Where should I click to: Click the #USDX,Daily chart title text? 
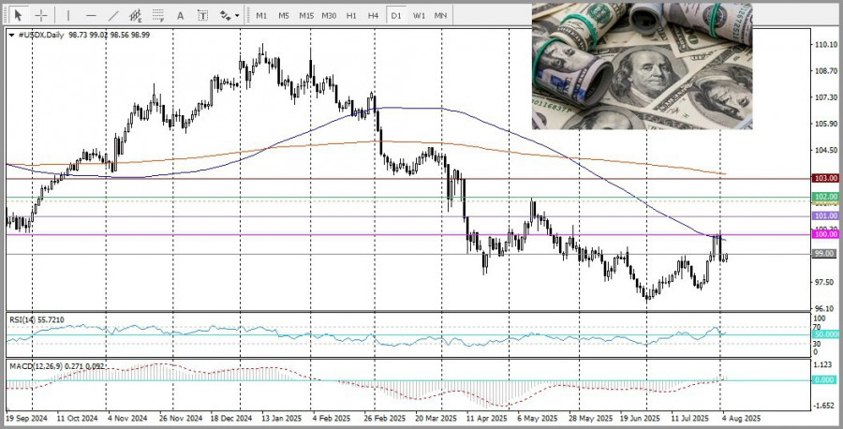coord(41,35)
